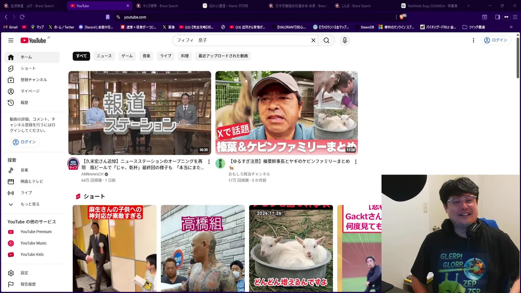Click ログイン button in top right header
The height and width of the screenshot is (293, 521).
495,40
